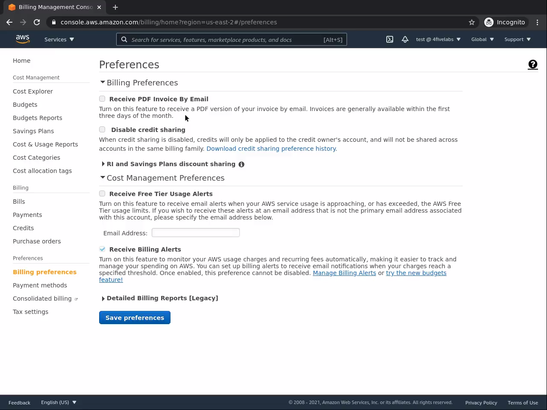Open the Manage Billing Alerts link
This screenshot has height=410, width=547.
click(344, 273)
